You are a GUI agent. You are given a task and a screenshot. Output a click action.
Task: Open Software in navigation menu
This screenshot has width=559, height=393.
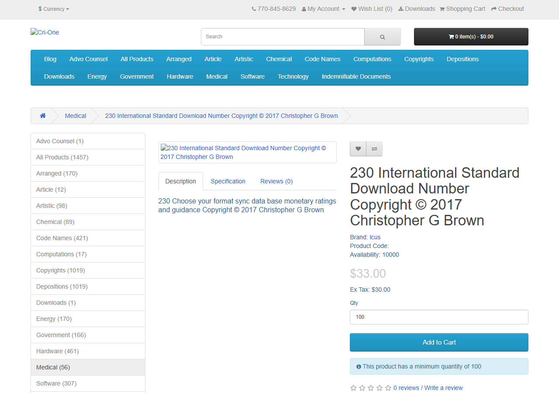tap(253, 76)
